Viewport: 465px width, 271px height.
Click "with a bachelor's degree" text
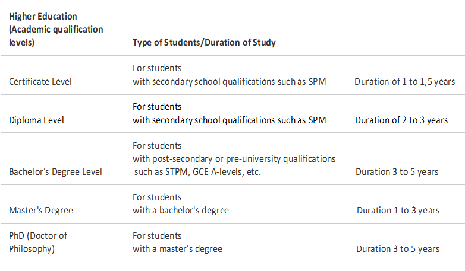point(181,211)
